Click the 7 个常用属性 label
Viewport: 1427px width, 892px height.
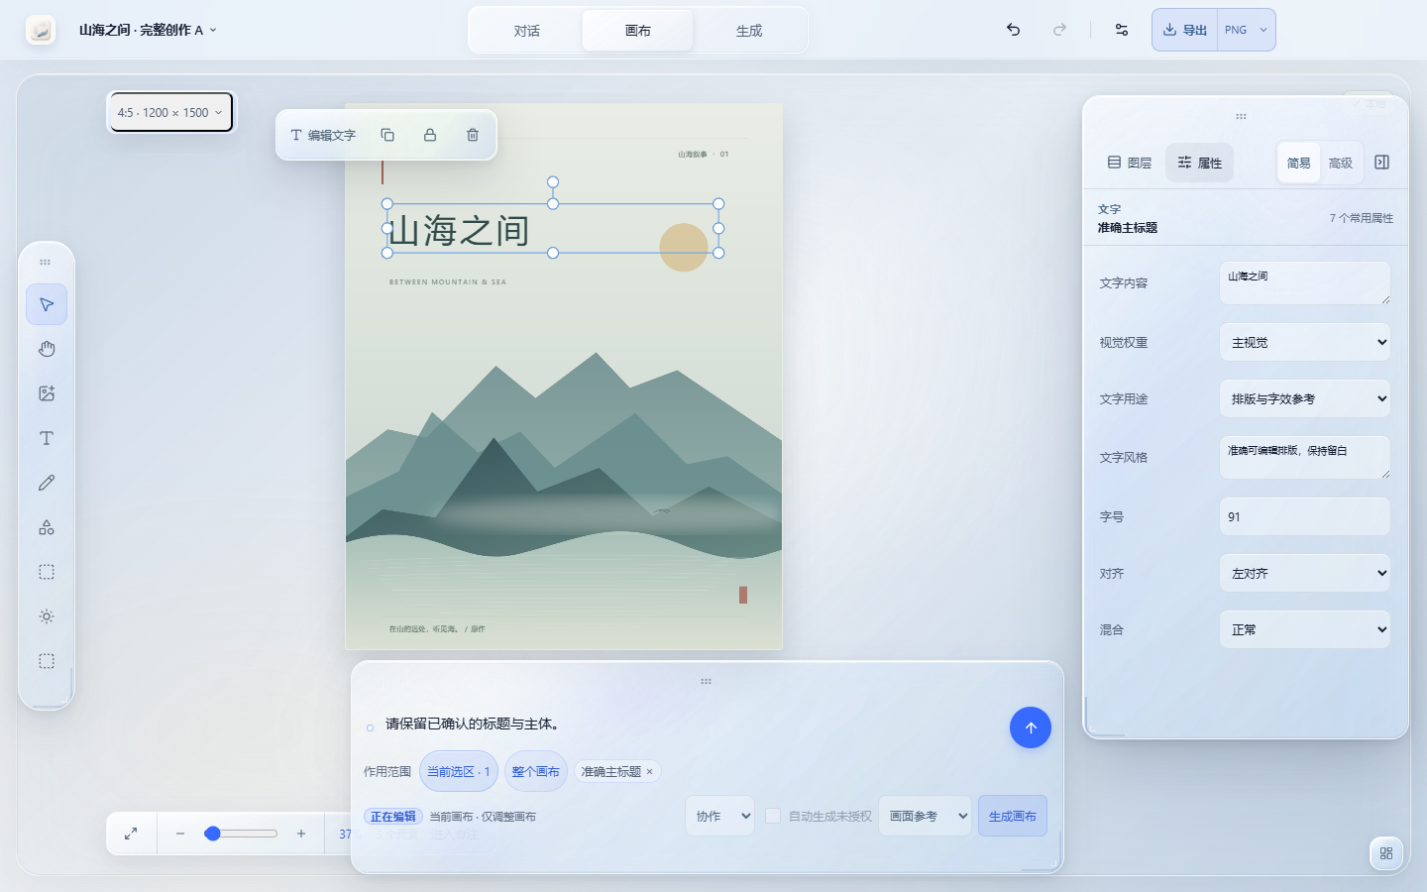1361,218
